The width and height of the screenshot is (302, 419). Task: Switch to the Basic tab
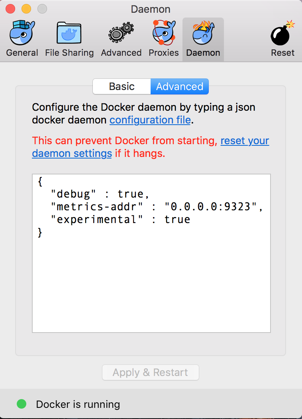[x=121, y=86]
